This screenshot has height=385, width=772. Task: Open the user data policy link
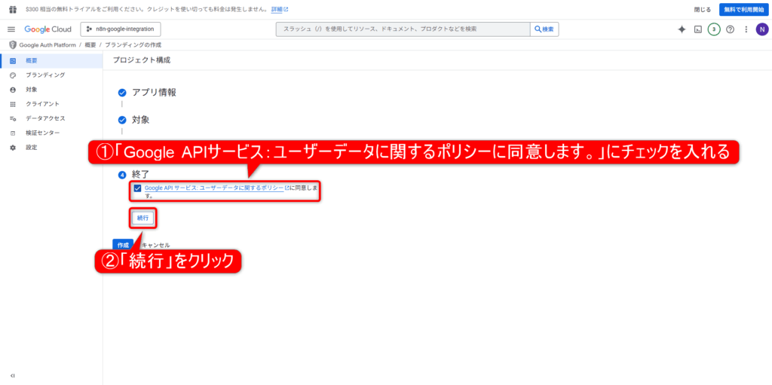tap(213, 188)
